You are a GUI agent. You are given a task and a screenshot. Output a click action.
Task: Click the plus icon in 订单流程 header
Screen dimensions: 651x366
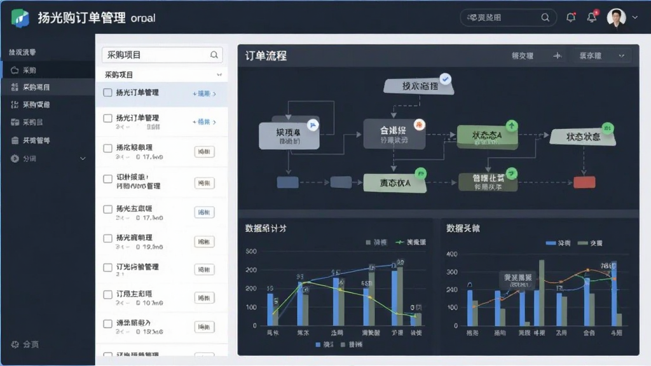tap(557, 56)
